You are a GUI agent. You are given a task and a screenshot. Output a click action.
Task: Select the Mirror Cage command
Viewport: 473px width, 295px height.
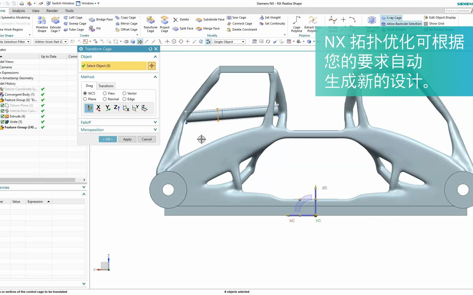pyautogui.click(x=126, y=23)
